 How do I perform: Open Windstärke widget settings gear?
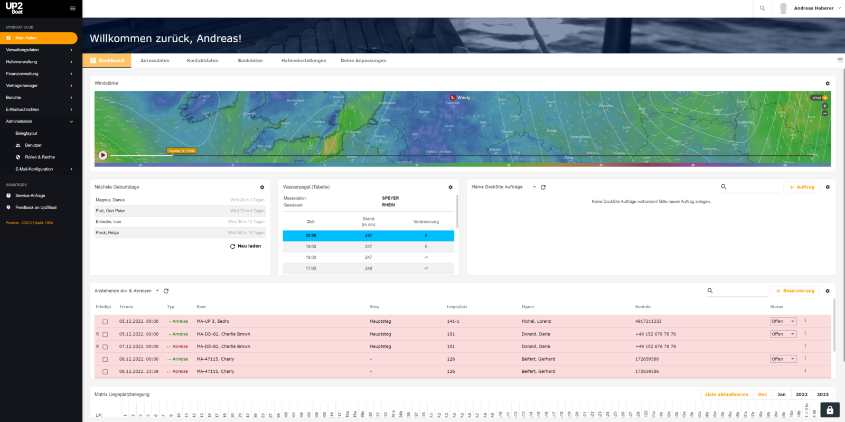828,83
